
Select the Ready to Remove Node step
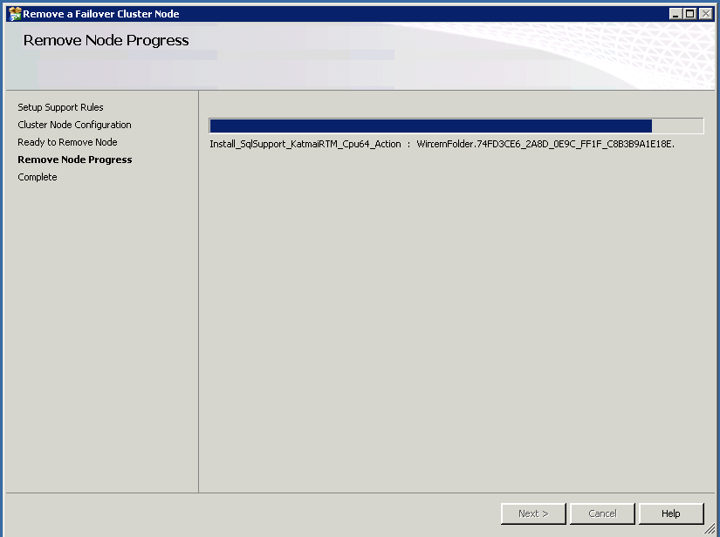[67, 142]
